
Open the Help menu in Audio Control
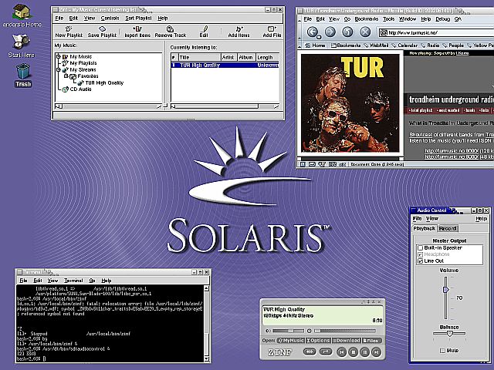pos(481,218)
